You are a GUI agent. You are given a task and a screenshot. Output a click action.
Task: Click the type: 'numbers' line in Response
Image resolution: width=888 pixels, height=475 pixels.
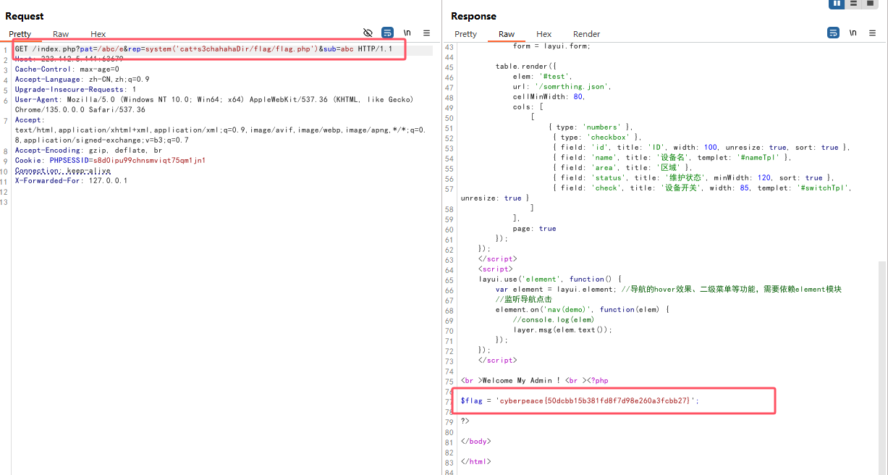591,127
